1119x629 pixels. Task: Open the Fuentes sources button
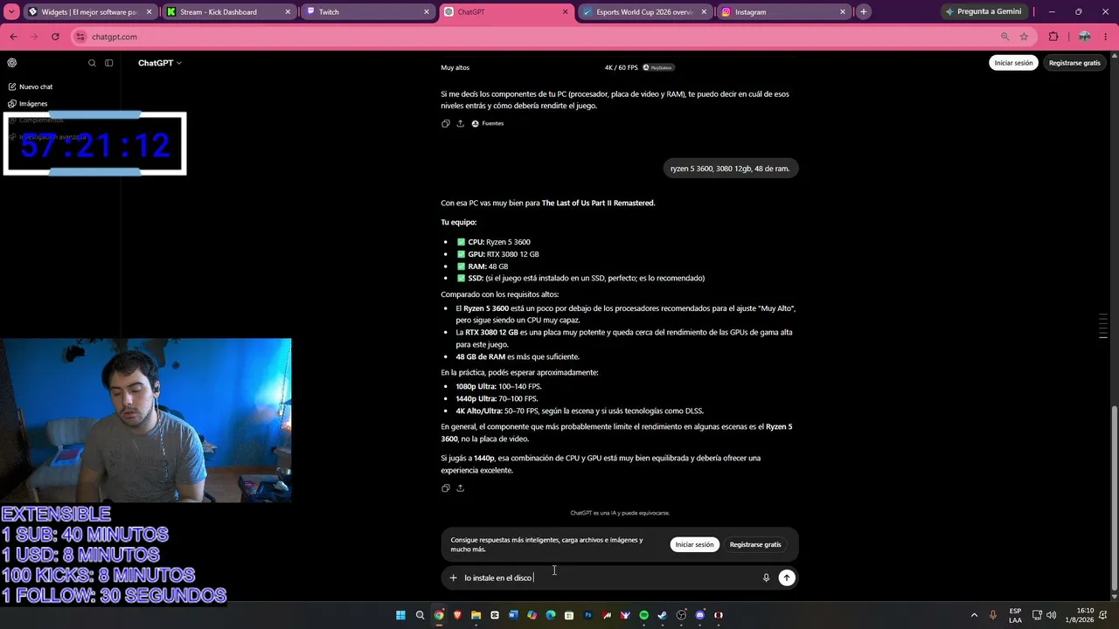[488, 124]
